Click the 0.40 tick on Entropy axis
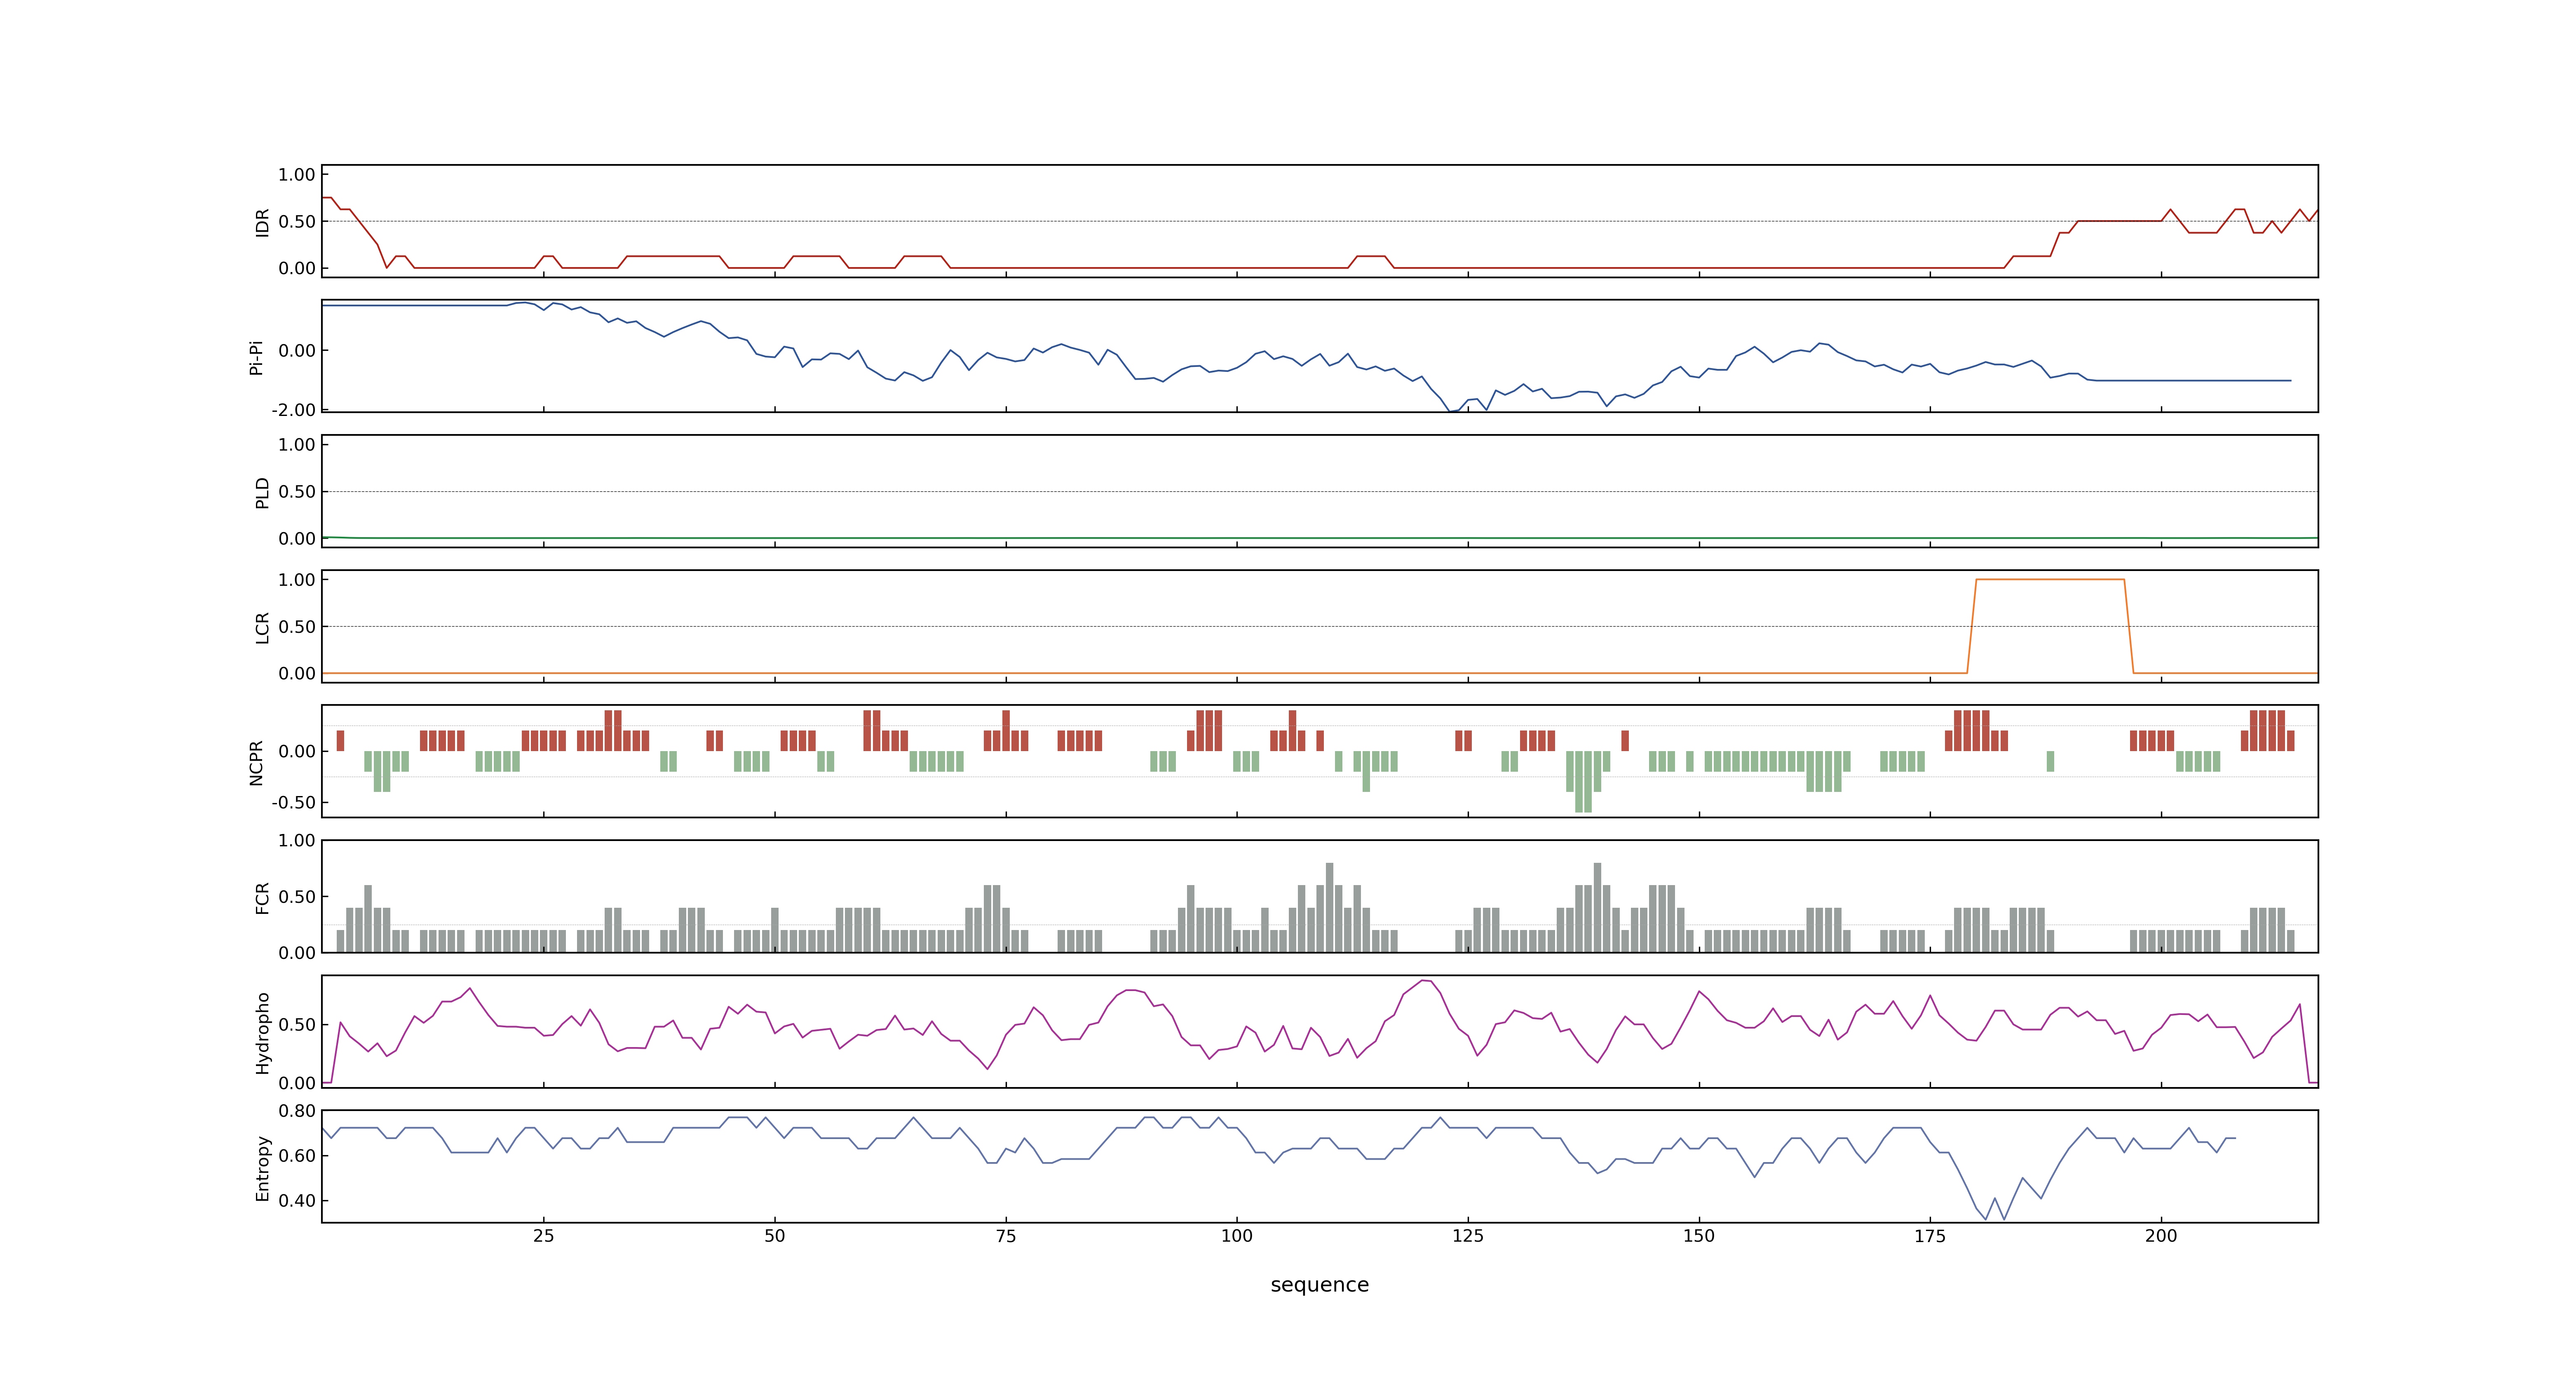Viewport: 2576px width, 1374px height. 297,1201
